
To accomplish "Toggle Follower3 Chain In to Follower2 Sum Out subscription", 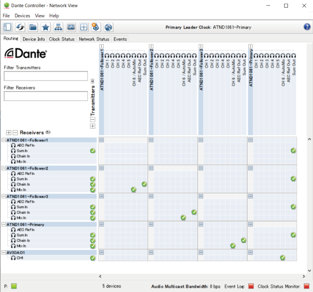I will [x=194, y=212].
